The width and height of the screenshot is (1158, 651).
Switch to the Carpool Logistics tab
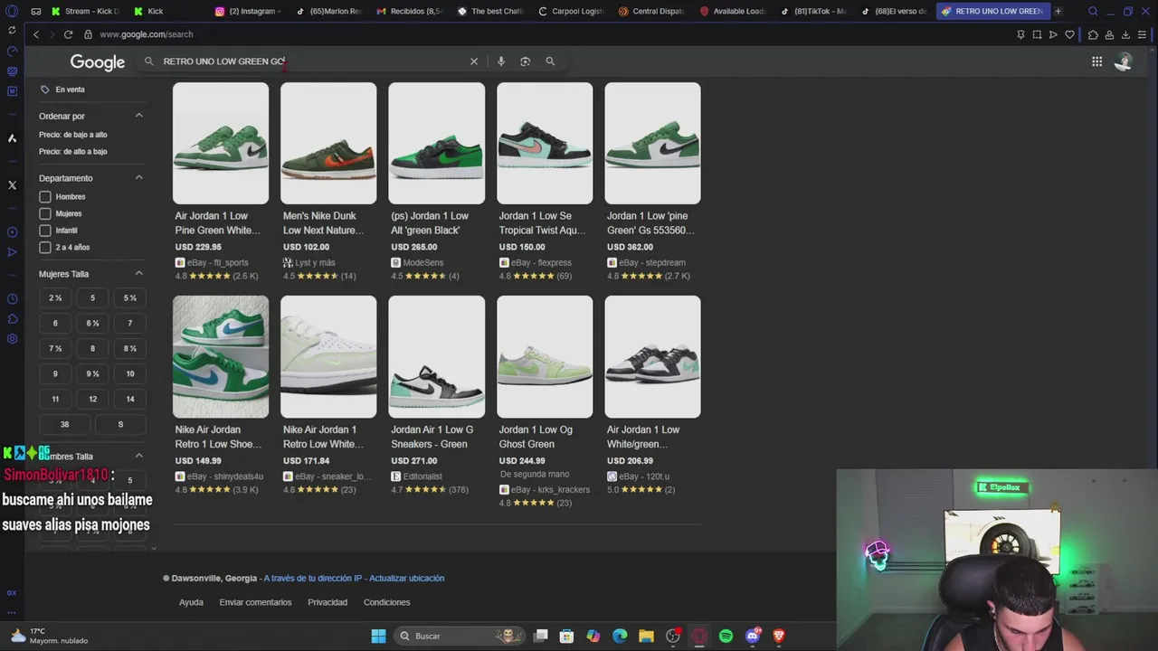click(x=572, y=11)
